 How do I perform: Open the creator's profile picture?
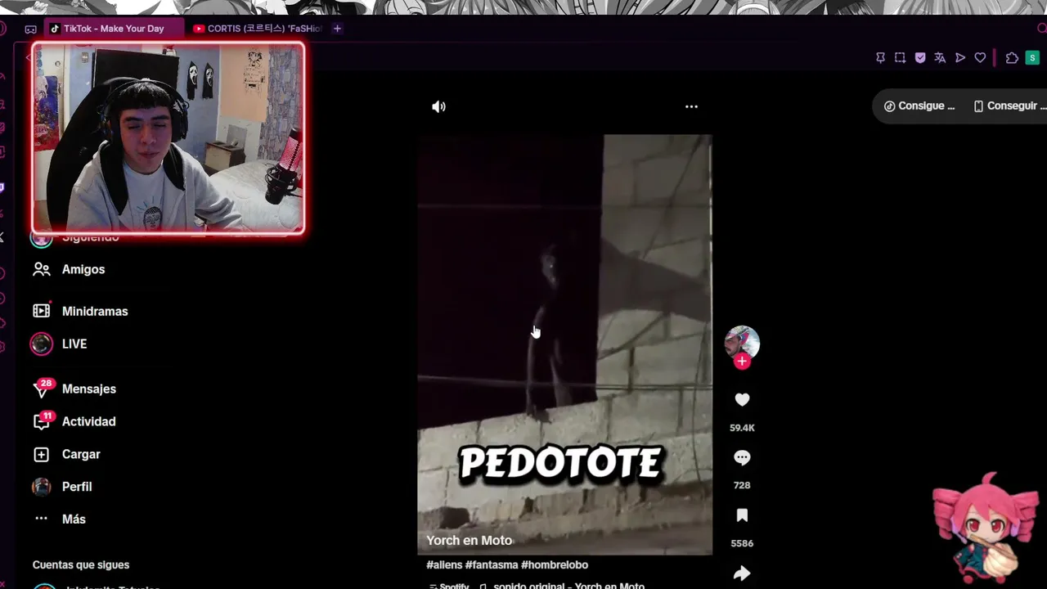pos(742,343)
